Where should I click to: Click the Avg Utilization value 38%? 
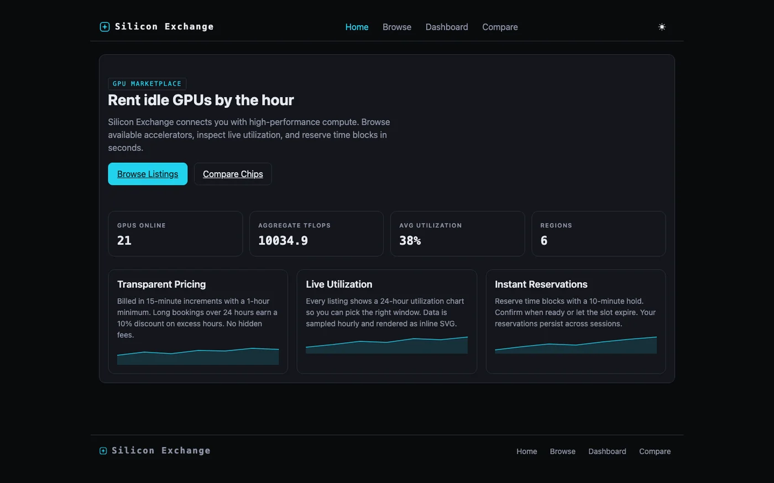pos(410,241)
